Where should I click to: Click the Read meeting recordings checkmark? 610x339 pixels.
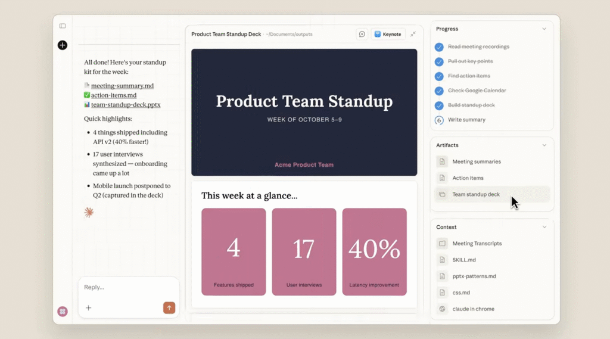(x=439, y=47)
